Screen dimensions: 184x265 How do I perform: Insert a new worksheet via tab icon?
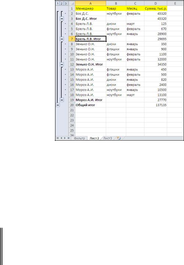point(119,138)
